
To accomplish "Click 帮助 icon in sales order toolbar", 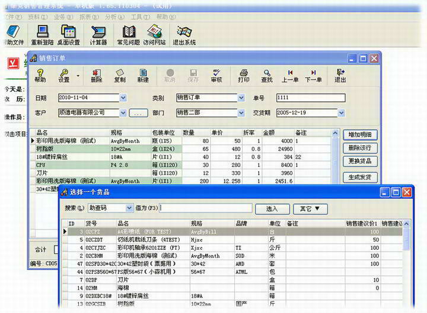I will coord(40,76).
